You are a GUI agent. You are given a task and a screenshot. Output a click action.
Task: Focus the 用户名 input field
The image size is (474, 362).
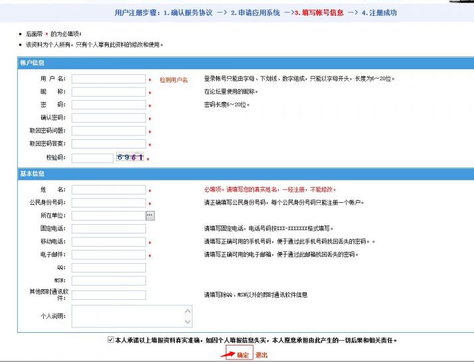108,79
